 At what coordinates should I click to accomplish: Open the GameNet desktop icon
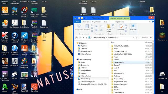click(34, 88)
